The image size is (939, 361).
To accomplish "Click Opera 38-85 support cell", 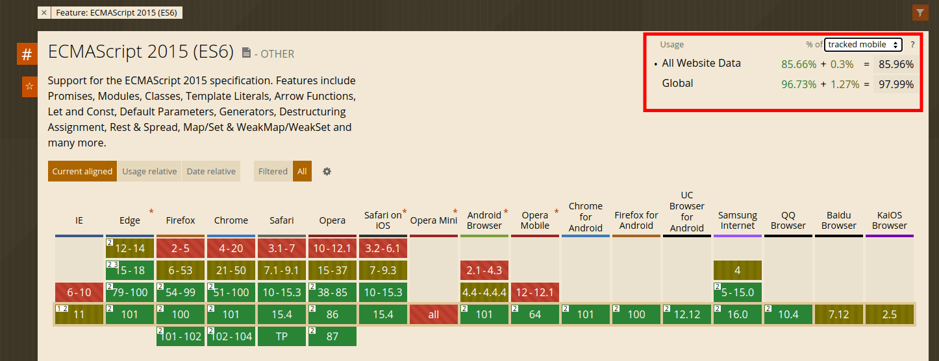I will (x=332, y=292).
